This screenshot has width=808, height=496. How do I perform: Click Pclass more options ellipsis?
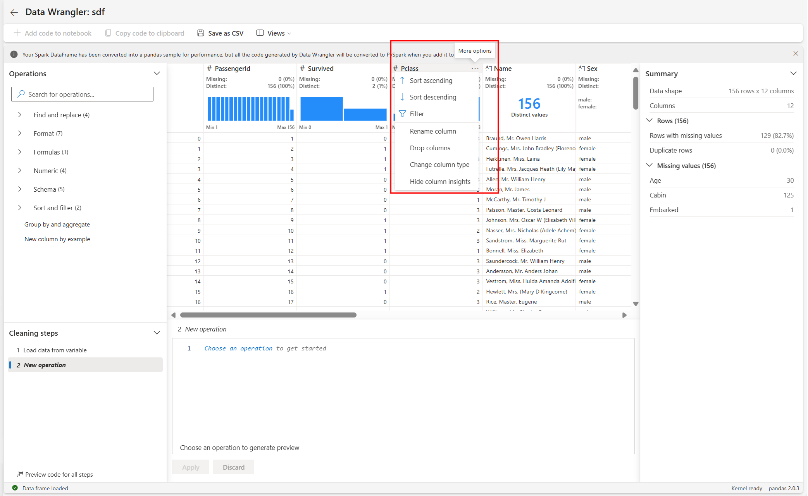click(475, 69)
